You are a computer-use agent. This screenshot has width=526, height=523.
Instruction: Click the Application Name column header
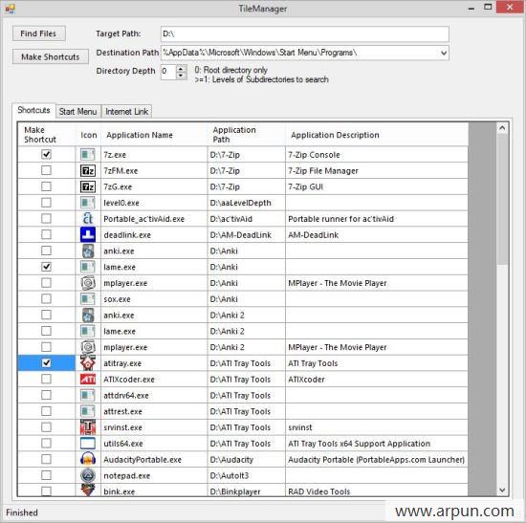pyautogui.click(x=154, y=135)
